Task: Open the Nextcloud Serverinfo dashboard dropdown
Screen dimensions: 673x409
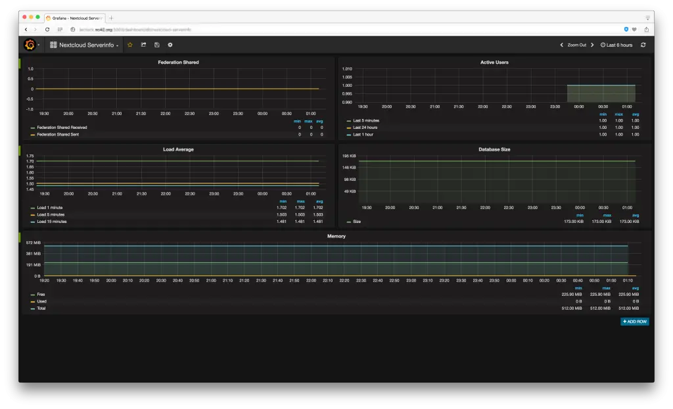Action: 85,45
